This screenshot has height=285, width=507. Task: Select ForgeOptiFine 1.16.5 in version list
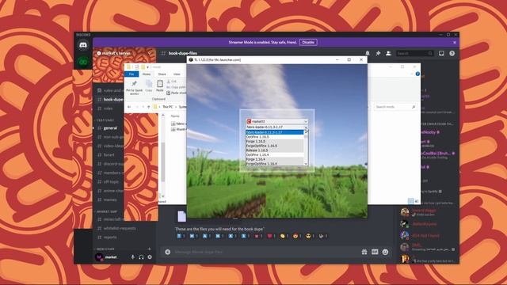(x=275, y=146)
